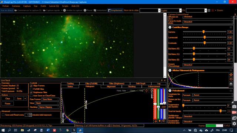
Task: Open Caméras menu
Action: pyautogui.click(x=16, y=6)
